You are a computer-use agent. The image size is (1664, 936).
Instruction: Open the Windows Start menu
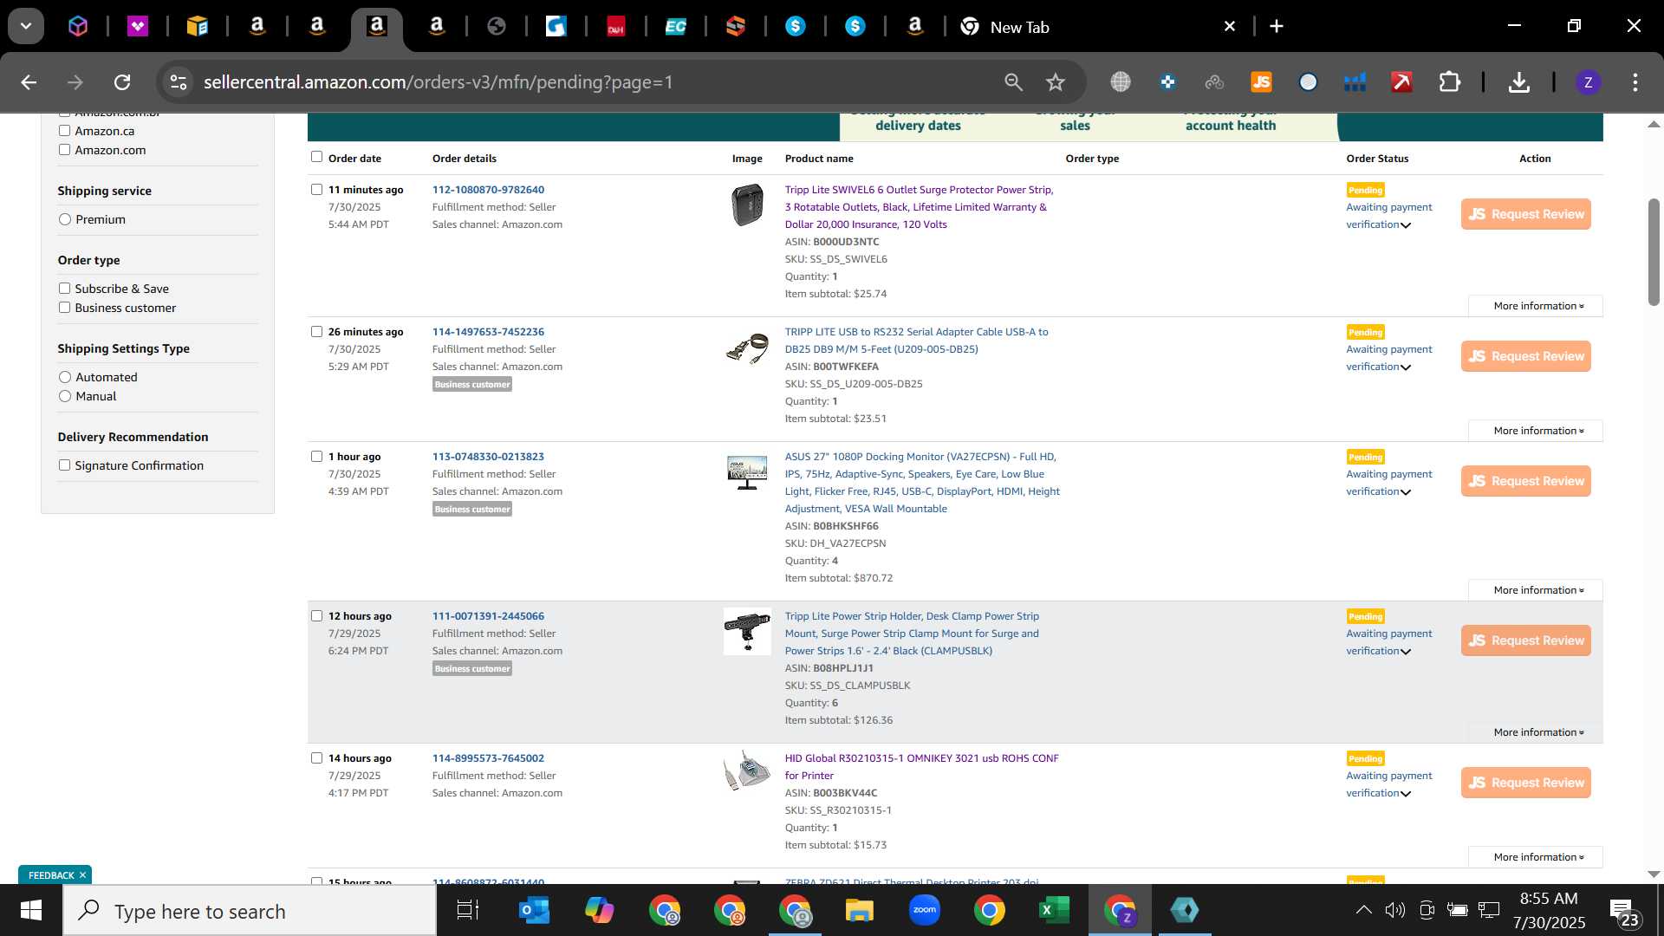[31, 911]
